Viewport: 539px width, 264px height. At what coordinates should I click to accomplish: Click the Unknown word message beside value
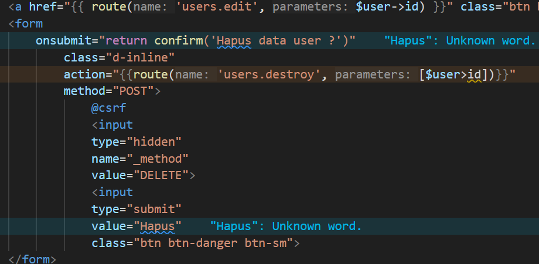(x=286, y=226)
